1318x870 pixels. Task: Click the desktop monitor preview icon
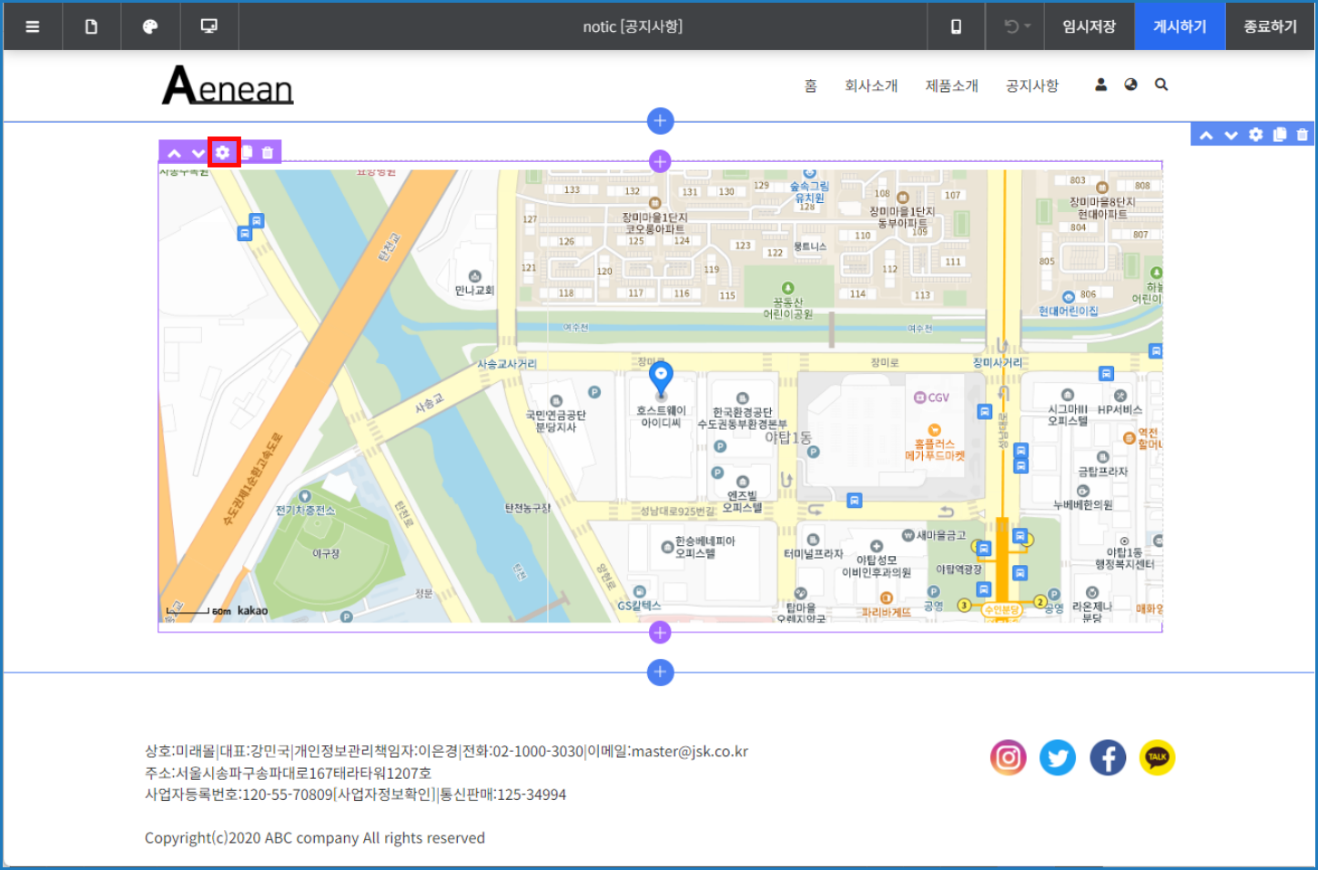[x=209, y=26]
